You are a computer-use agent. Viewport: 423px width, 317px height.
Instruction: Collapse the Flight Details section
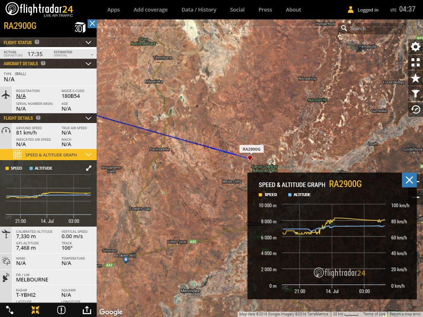(88, 118)
